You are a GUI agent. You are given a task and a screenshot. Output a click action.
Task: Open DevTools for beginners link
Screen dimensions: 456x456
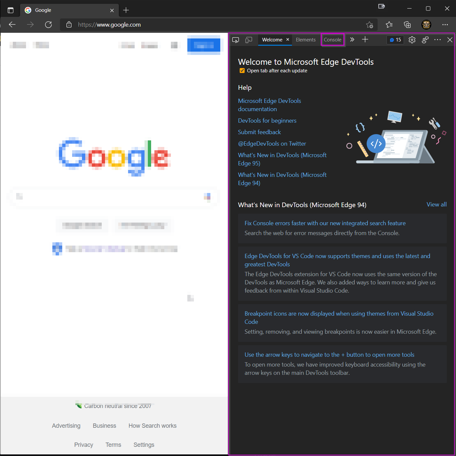(x=267, y=121)
